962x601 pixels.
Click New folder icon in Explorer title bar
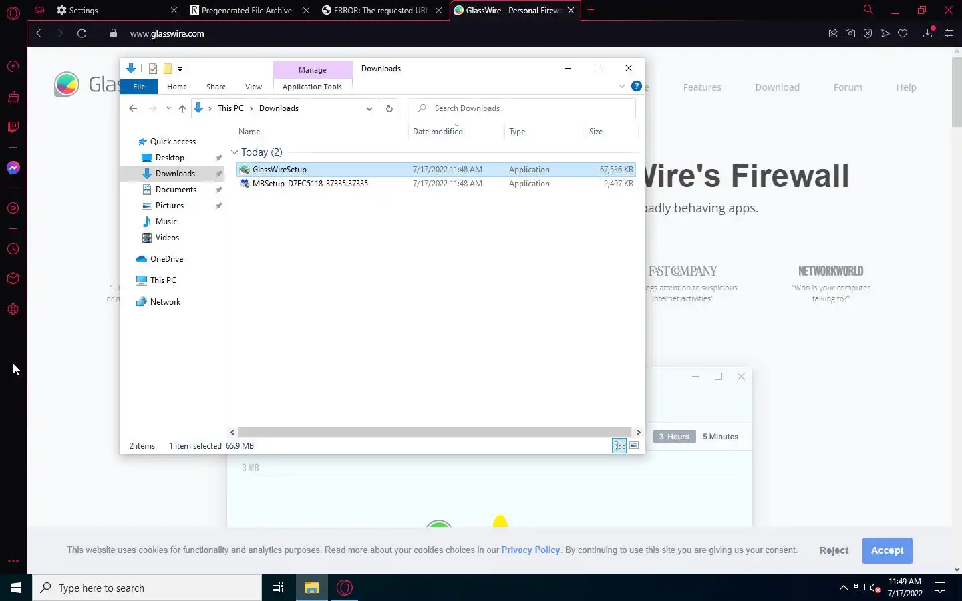point(168,68)
